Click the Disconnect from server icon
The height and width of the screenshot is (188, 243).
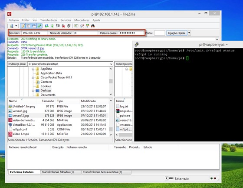[63, 26]
